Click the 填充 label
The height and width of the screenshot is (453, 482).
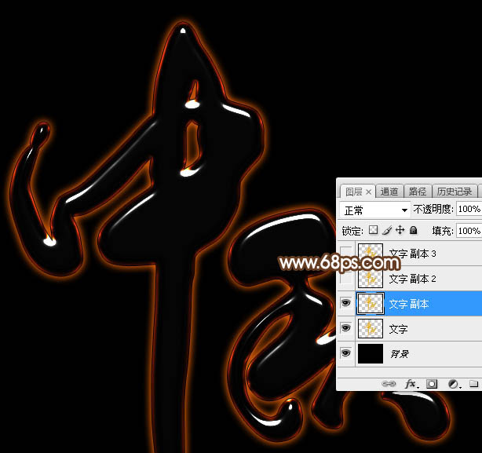pos(443,231)
